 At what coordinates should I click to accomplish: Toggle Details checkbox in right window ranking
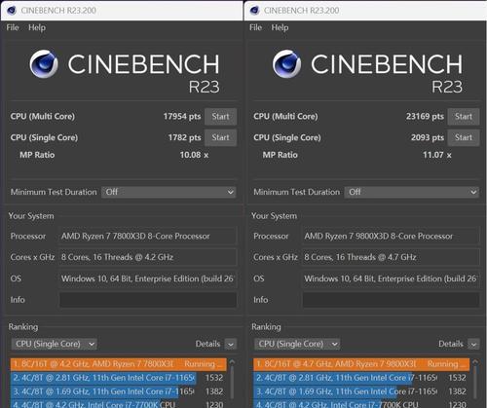(x=473, y=344)
